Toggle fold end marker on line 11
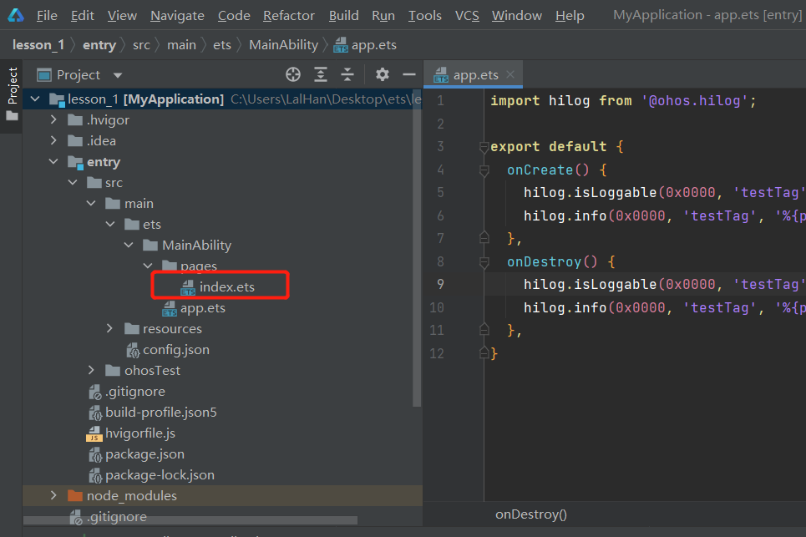The height and width of the screenshot is (537, 806). pyautogui.click(x=484, y=330)
